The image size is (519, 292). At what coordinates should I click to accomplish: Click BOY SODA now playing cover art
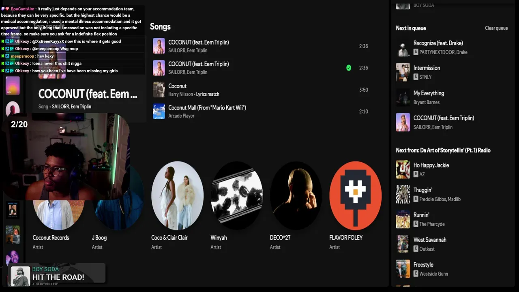pyautogui.click(x=20, y=276)
